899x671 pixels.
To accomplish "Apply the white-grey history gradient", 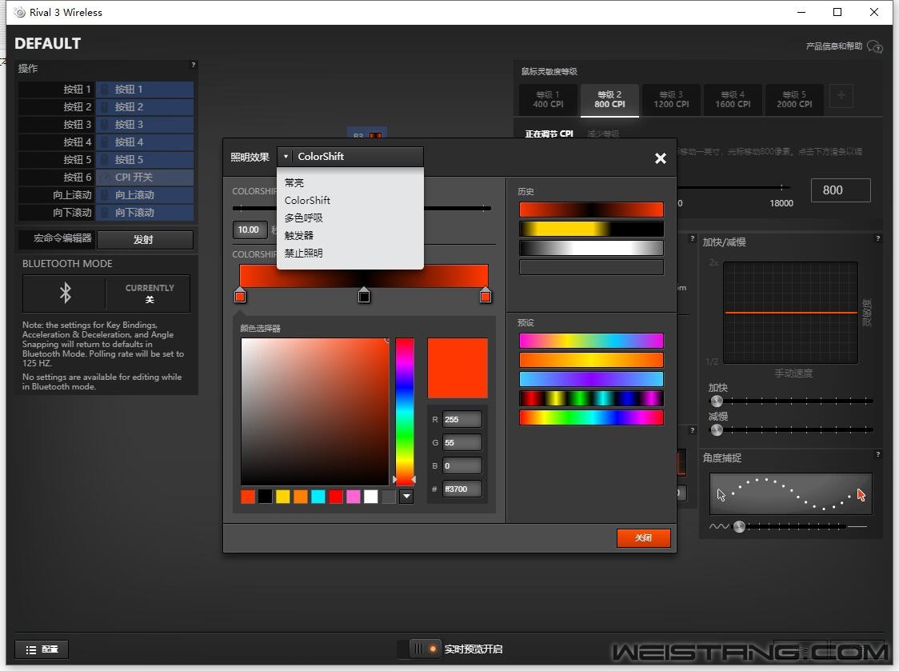I will [591, 248].
